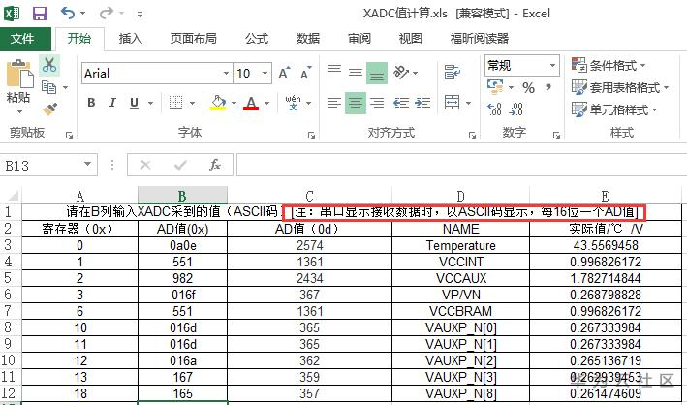The width and height of the screenshot is (687, 405).
Task: Switch to the 福昕阅读器 ribbon tab
Action: coord(480,39)
